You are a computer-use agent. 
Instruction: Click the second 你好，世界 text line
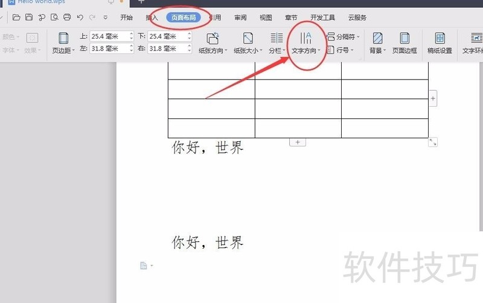point(208,242)
